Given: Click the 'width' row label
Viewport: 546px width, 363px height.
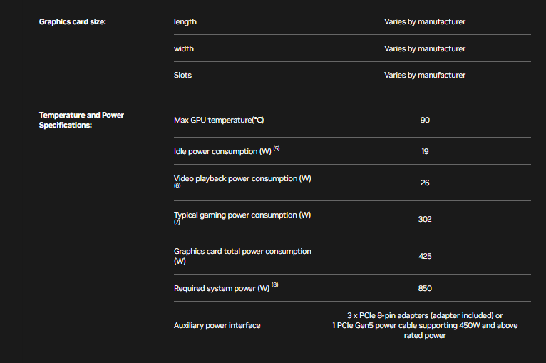Looking at the screenshot, I should click(x=184, y=48).
